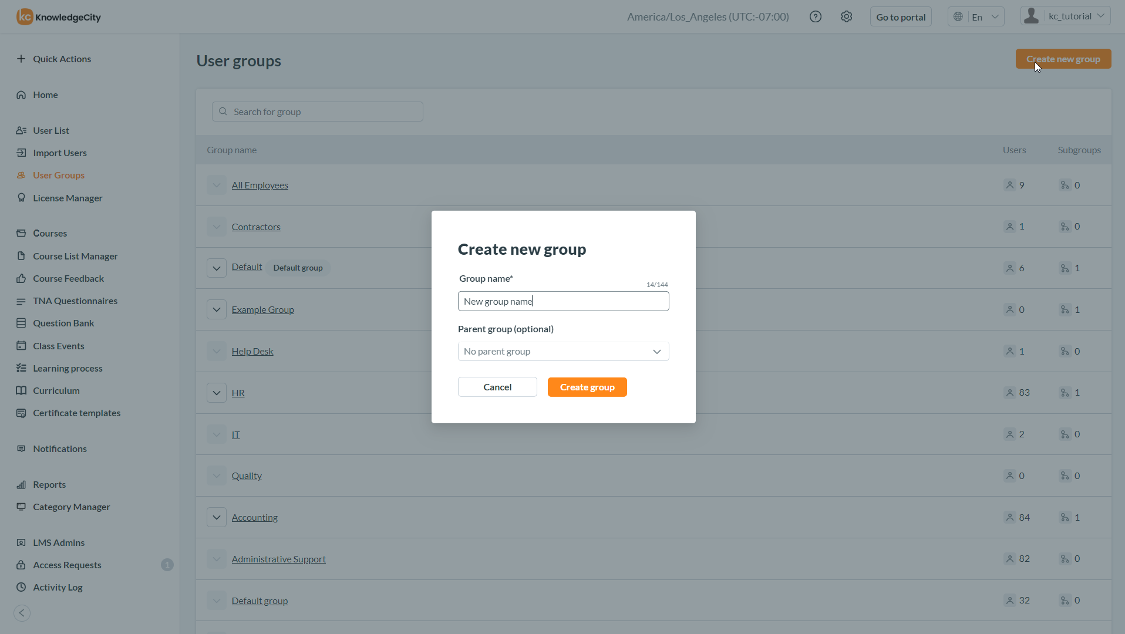Click the KnowledgeCity logo

(x=59, y=17)
